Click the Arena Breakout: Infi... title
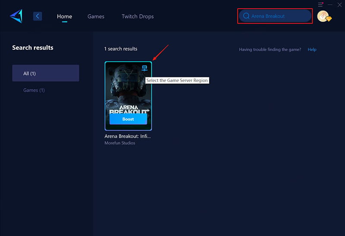Viewport: 345px width, 236px height. point(128,136)
